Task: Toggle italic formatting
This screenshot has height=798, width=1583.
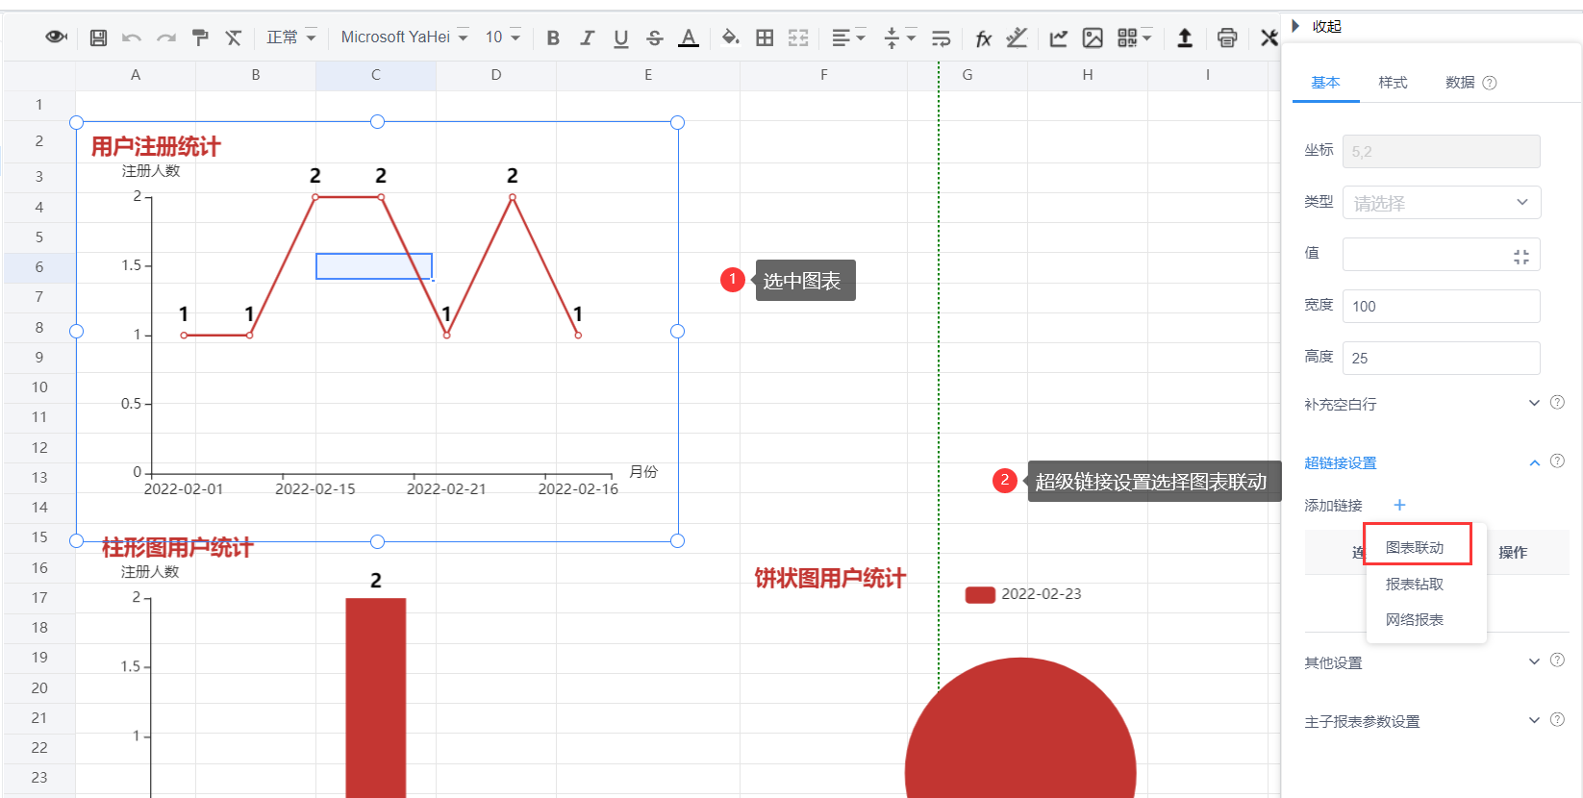Action: point(587,37)
